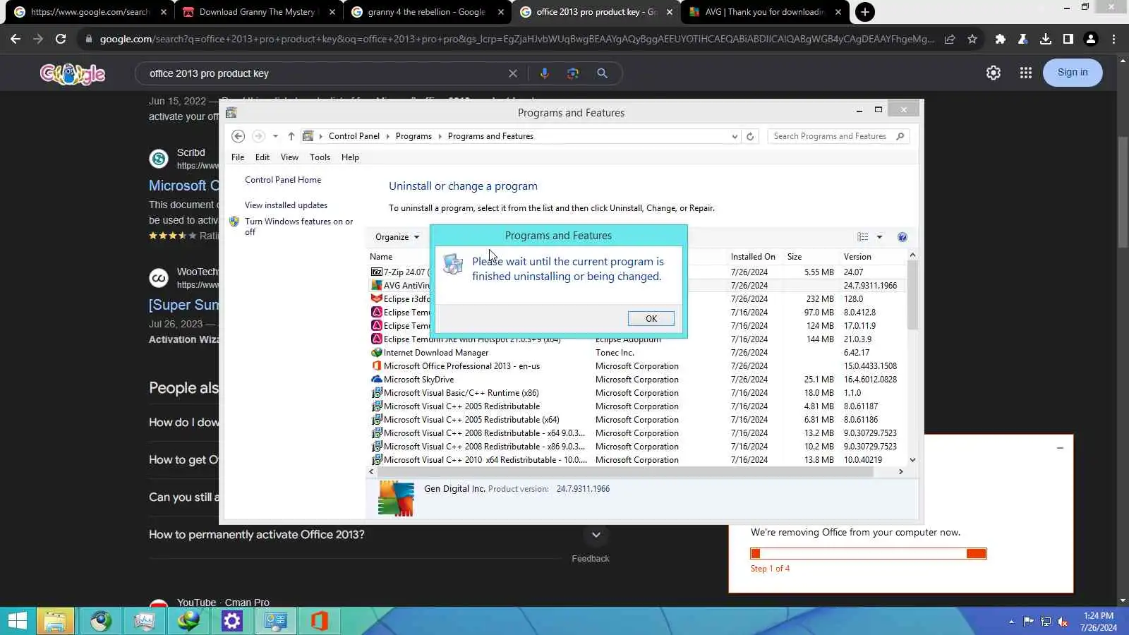The height and width of the screenshot is (635, 1129).
Task: Open the File menu
Action: click(x=238, y=157)
